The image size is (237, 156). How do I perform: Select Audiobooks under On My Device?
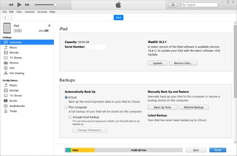coord(17,106)
